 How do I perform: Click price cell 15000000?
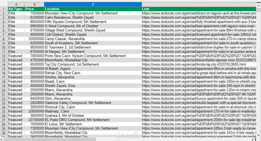35,39
